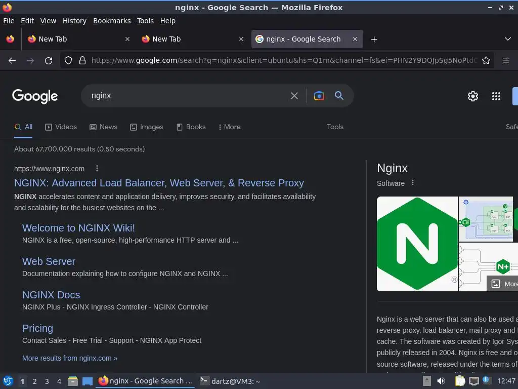Open options dots beside nginx.com result

click(97, 168)
